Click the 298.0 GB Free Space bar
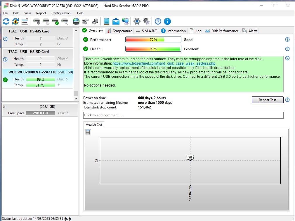 click(x=40, y=113)
